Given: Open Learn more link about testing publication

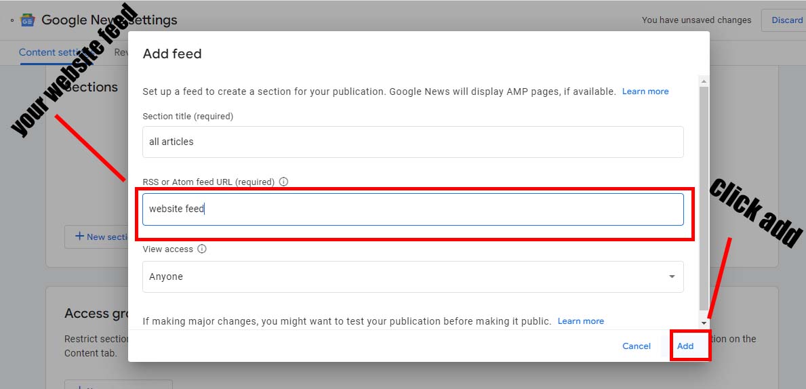Looking at the screenshot, I should click(x=581, y=321).
